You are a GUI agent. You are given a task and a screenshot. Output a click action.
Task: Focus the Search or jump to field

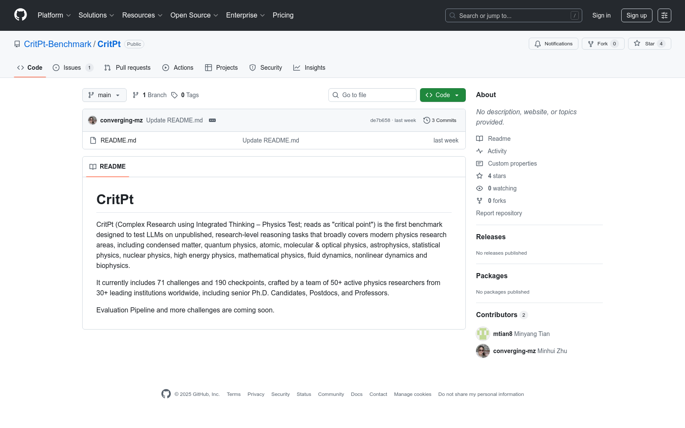(x=514, y=15)
